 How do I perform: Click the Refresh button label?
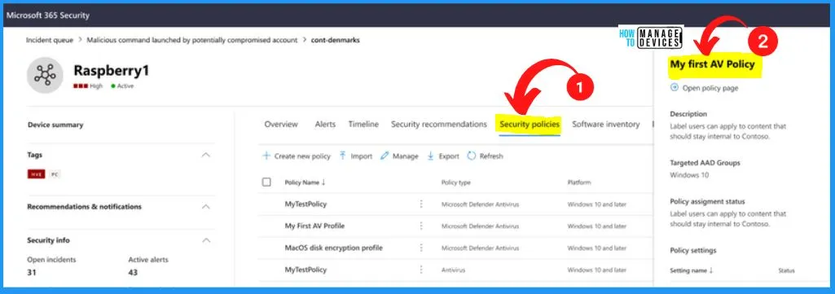tap(491, 156)
